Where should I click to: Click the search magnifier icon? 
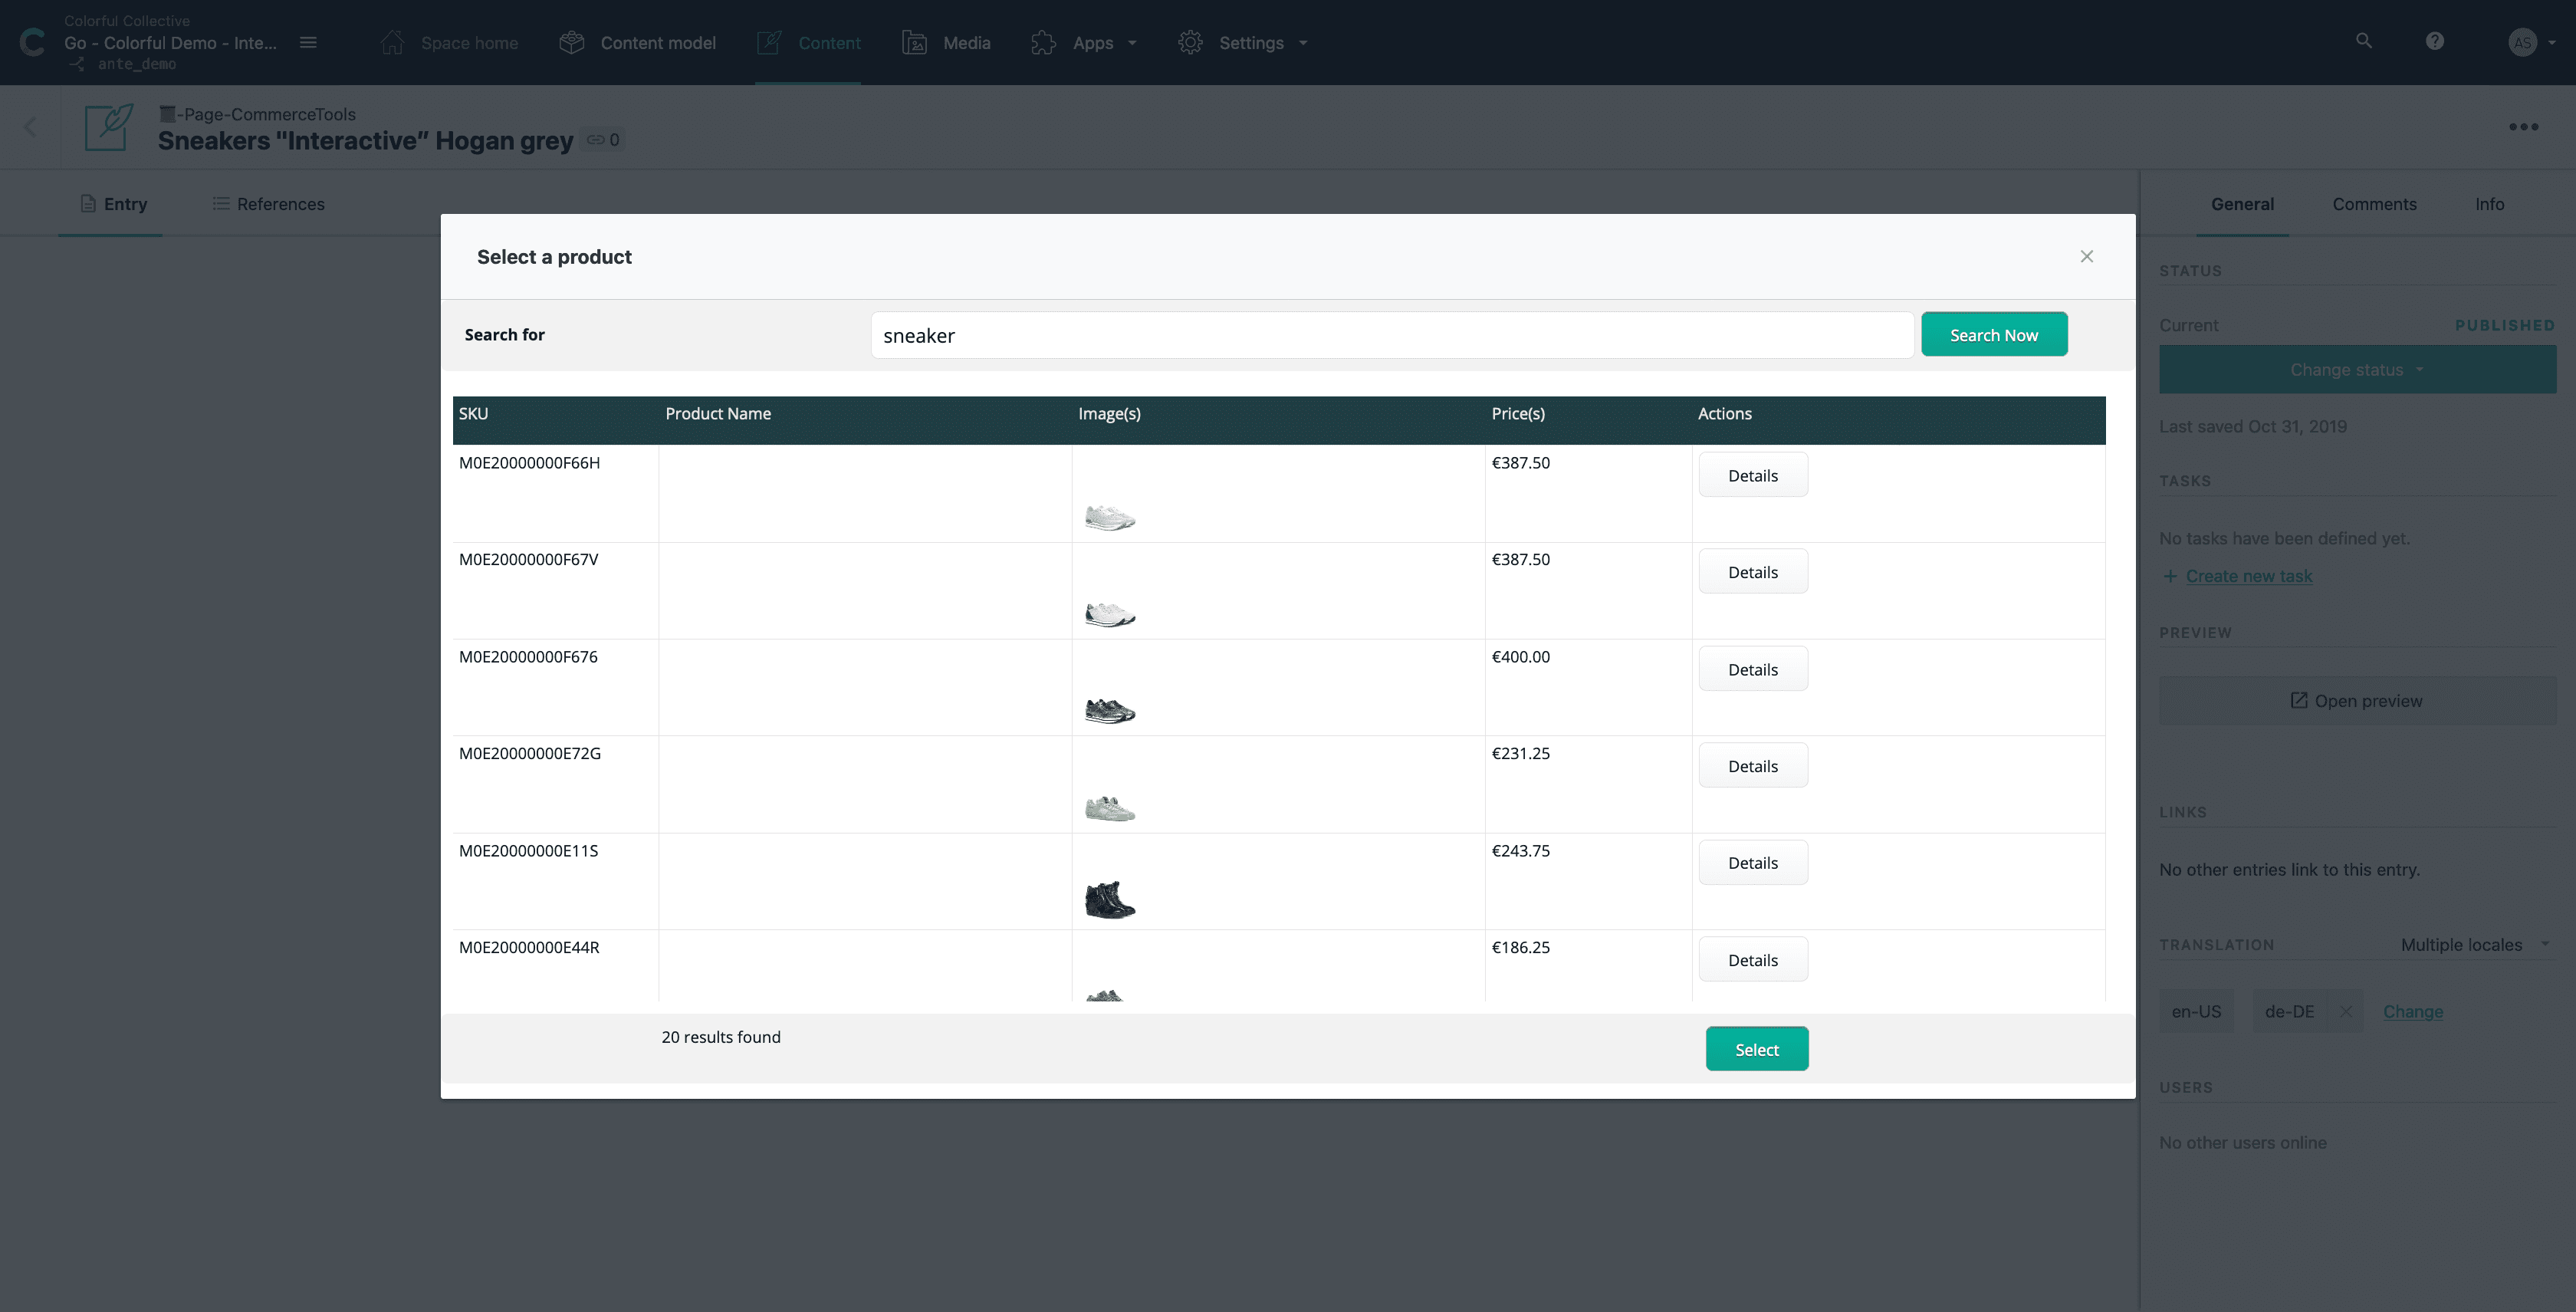click(2363, 40)
